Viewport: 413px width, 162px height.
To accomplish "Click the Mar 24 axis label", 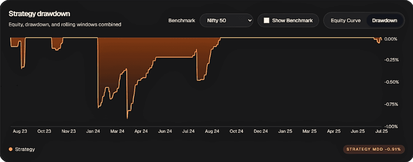I will 117,131.
